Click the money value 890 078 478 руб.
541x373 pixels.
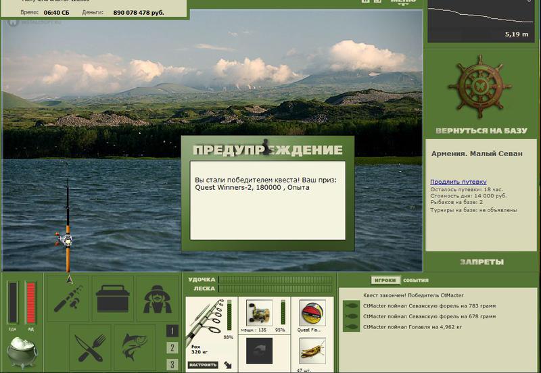pyautogui.click(x=139, y=13)
